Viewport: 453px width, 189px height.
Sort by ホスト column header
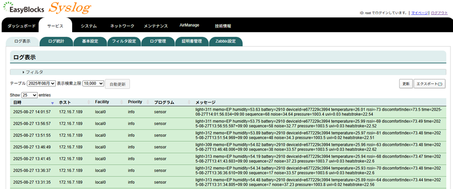[75, 102]
